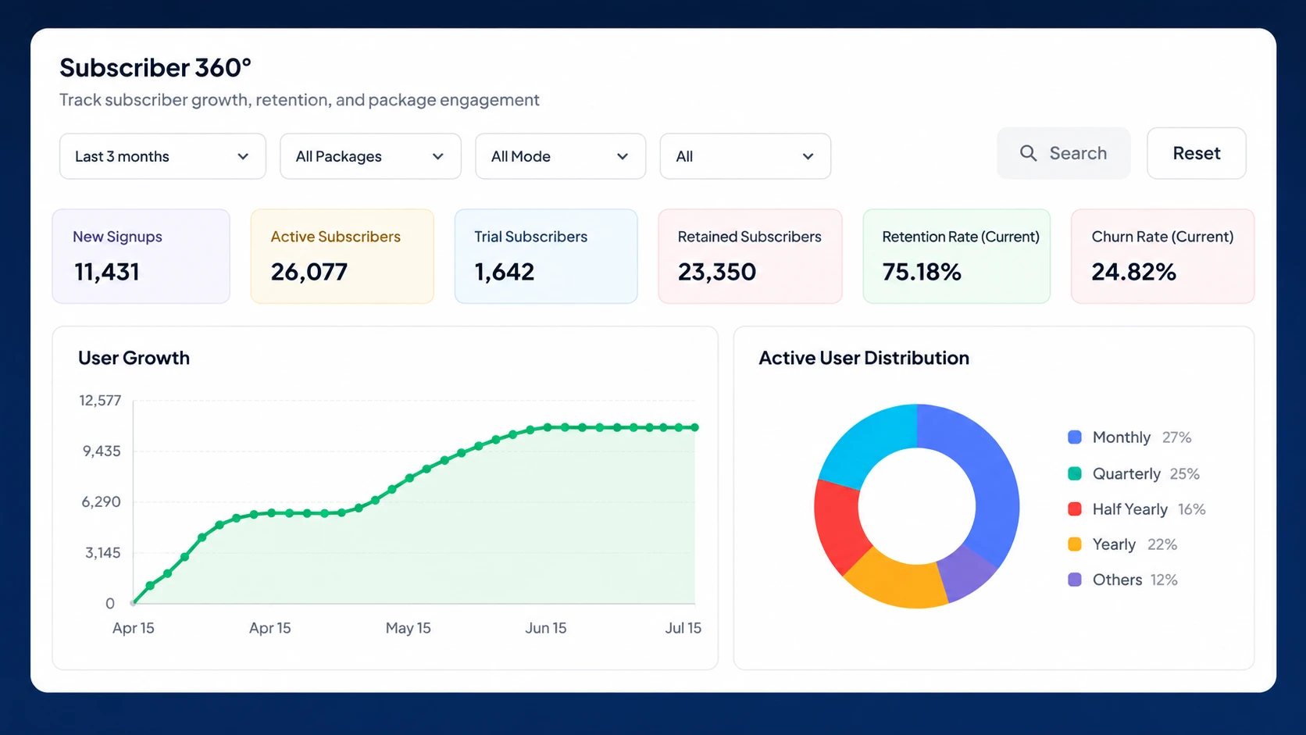Open the Last 3 months dropdown
This screenshot has height=735, width=1306.
click(162, 156)
